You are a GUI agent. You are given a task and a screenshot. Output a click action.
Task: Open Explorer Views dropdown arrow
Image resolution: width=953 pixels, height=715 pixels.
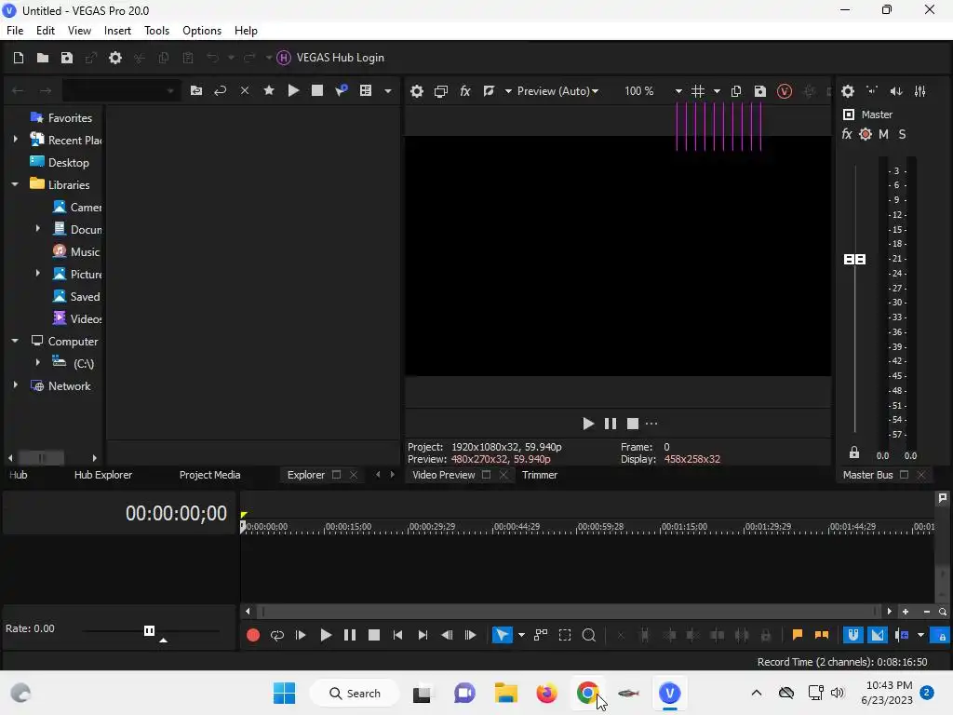point(388,91)
